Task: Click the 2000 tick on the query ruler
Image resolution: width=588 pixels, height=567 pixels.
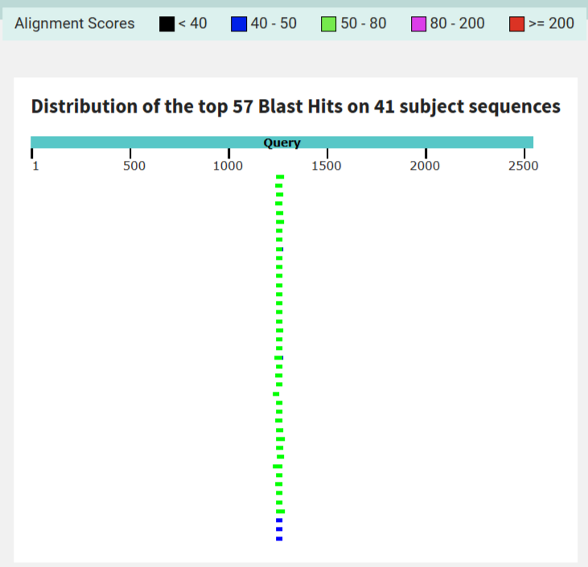Action: [x=426, y=154]
